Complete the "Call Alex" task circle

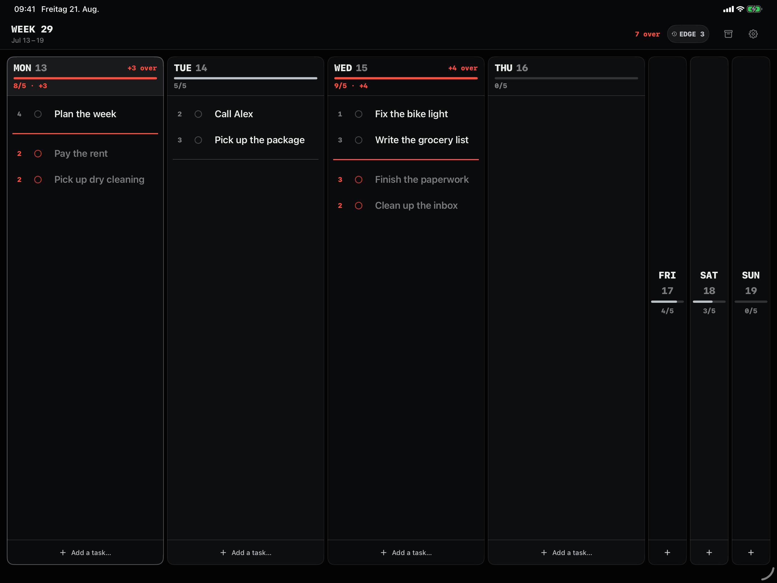pos(198,114)
